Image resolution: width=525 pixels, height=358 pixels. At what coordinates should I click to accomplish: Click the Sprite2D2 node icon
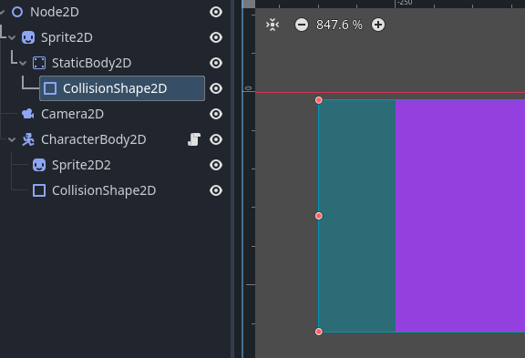click(39, 165)
